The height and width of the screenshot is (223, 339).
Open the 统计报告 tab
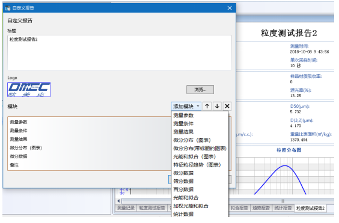[283, 208]
